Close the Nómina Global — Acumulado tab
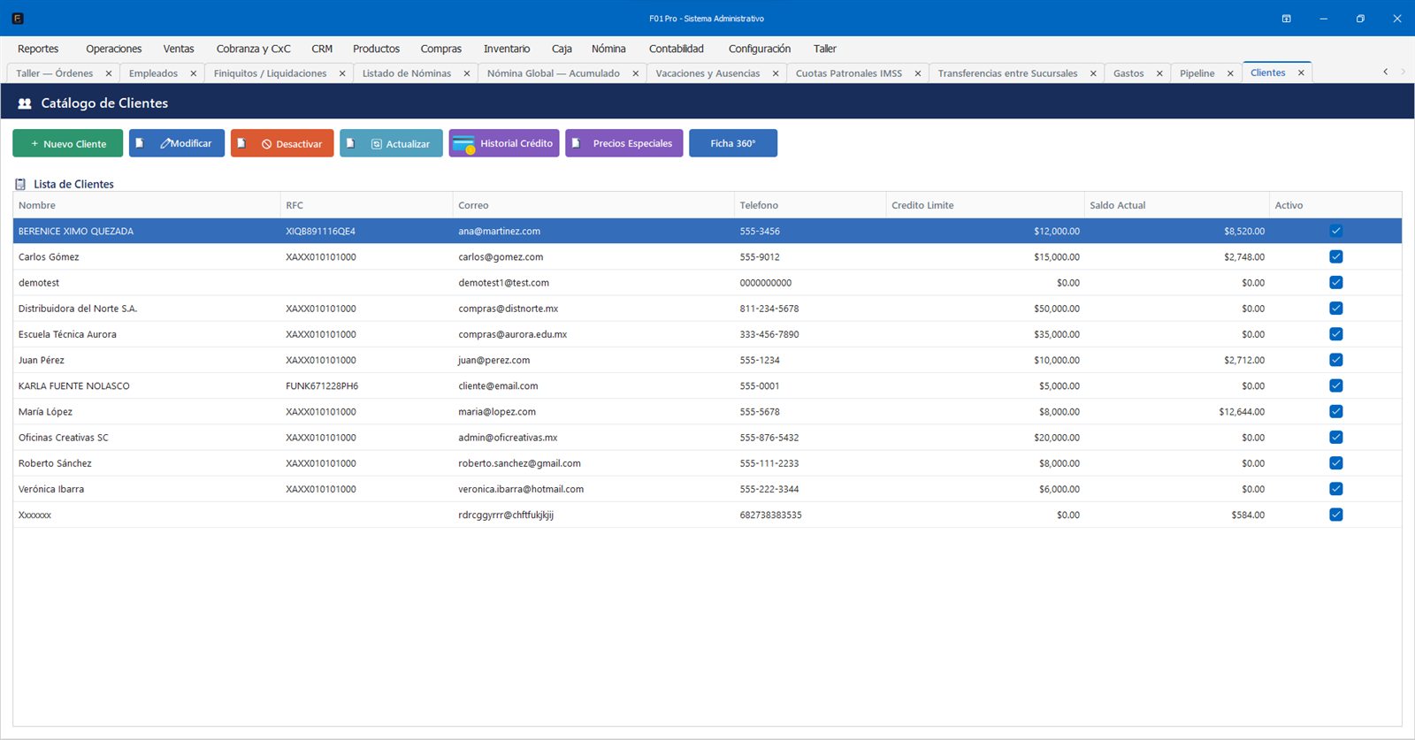 [636, 73]
